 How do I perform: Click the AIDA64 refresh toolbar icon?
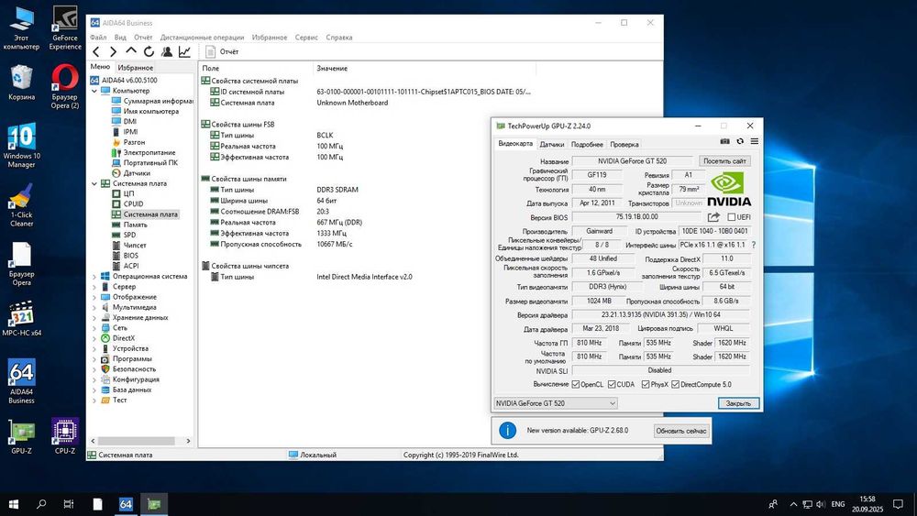[149, 52]
